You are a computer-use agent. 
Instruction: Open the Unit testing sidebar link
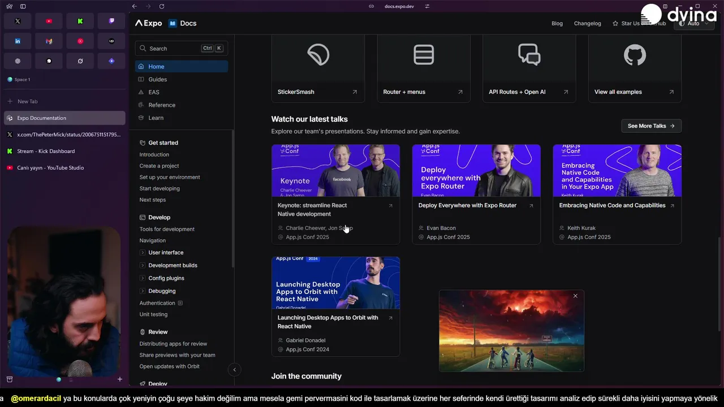(153, 314)
